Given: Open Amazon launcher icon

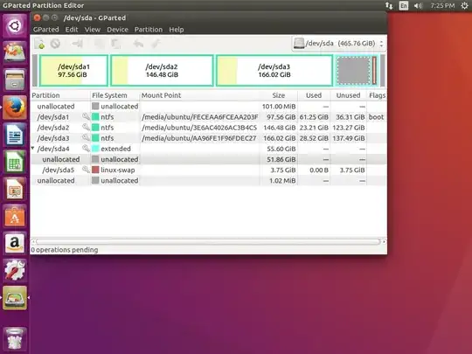Looking at the screenshot, I should click(15, 243).
